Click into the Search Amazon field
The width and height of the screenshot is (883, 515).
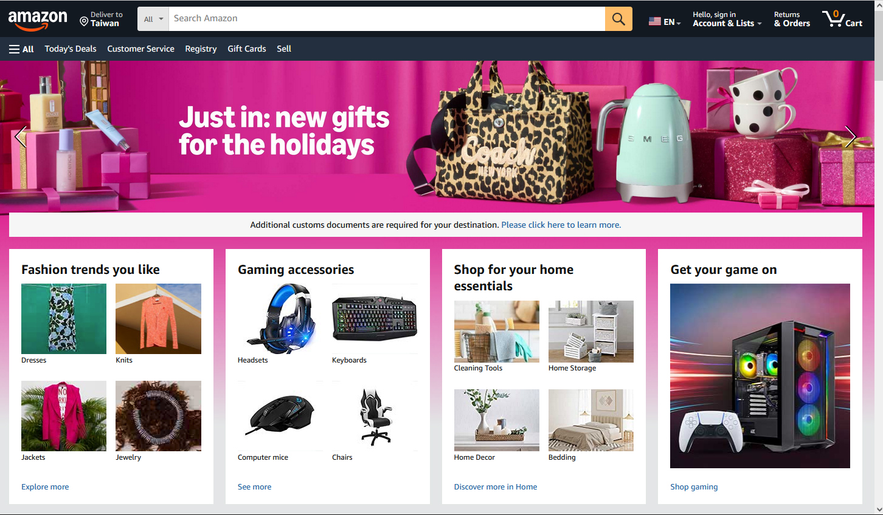[x=387, y=19]
